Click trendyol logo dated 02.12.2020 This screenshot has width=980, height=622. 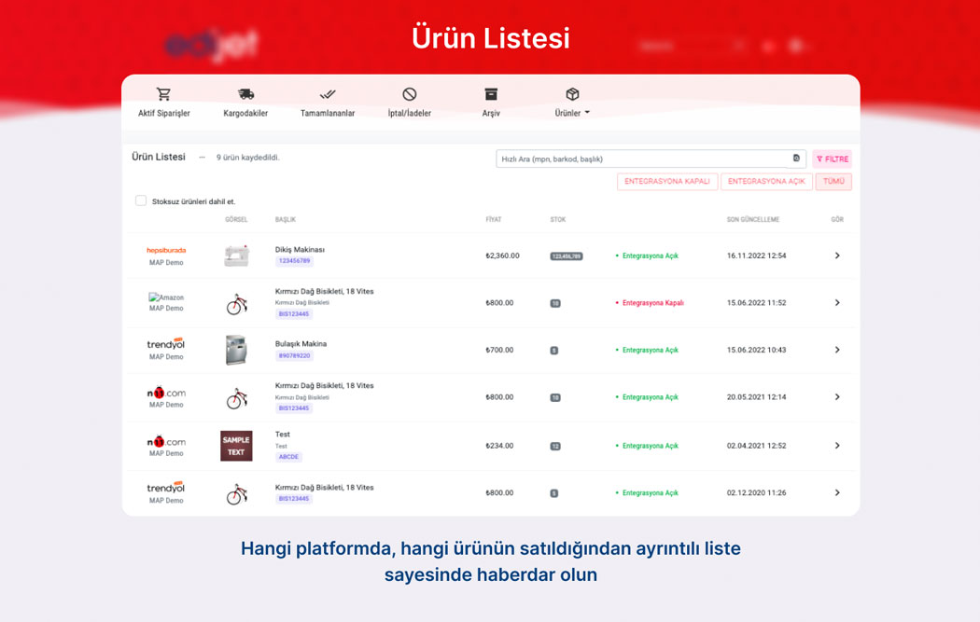coord(165,487)
